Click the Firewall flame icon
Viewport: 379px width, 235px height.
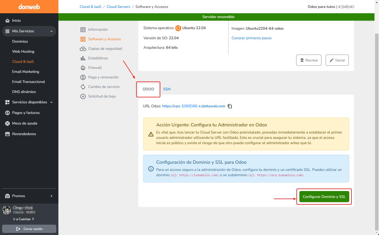pos(83,68)
